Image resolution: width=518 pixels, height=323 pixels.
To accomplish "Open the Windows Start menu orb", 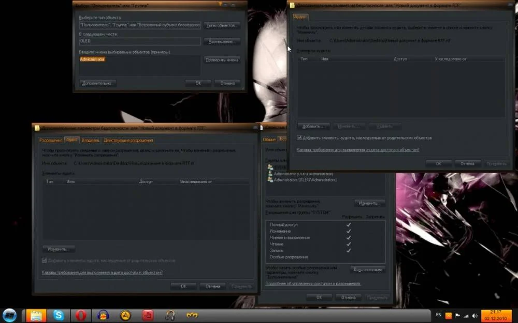I will [x=9, y=315].
